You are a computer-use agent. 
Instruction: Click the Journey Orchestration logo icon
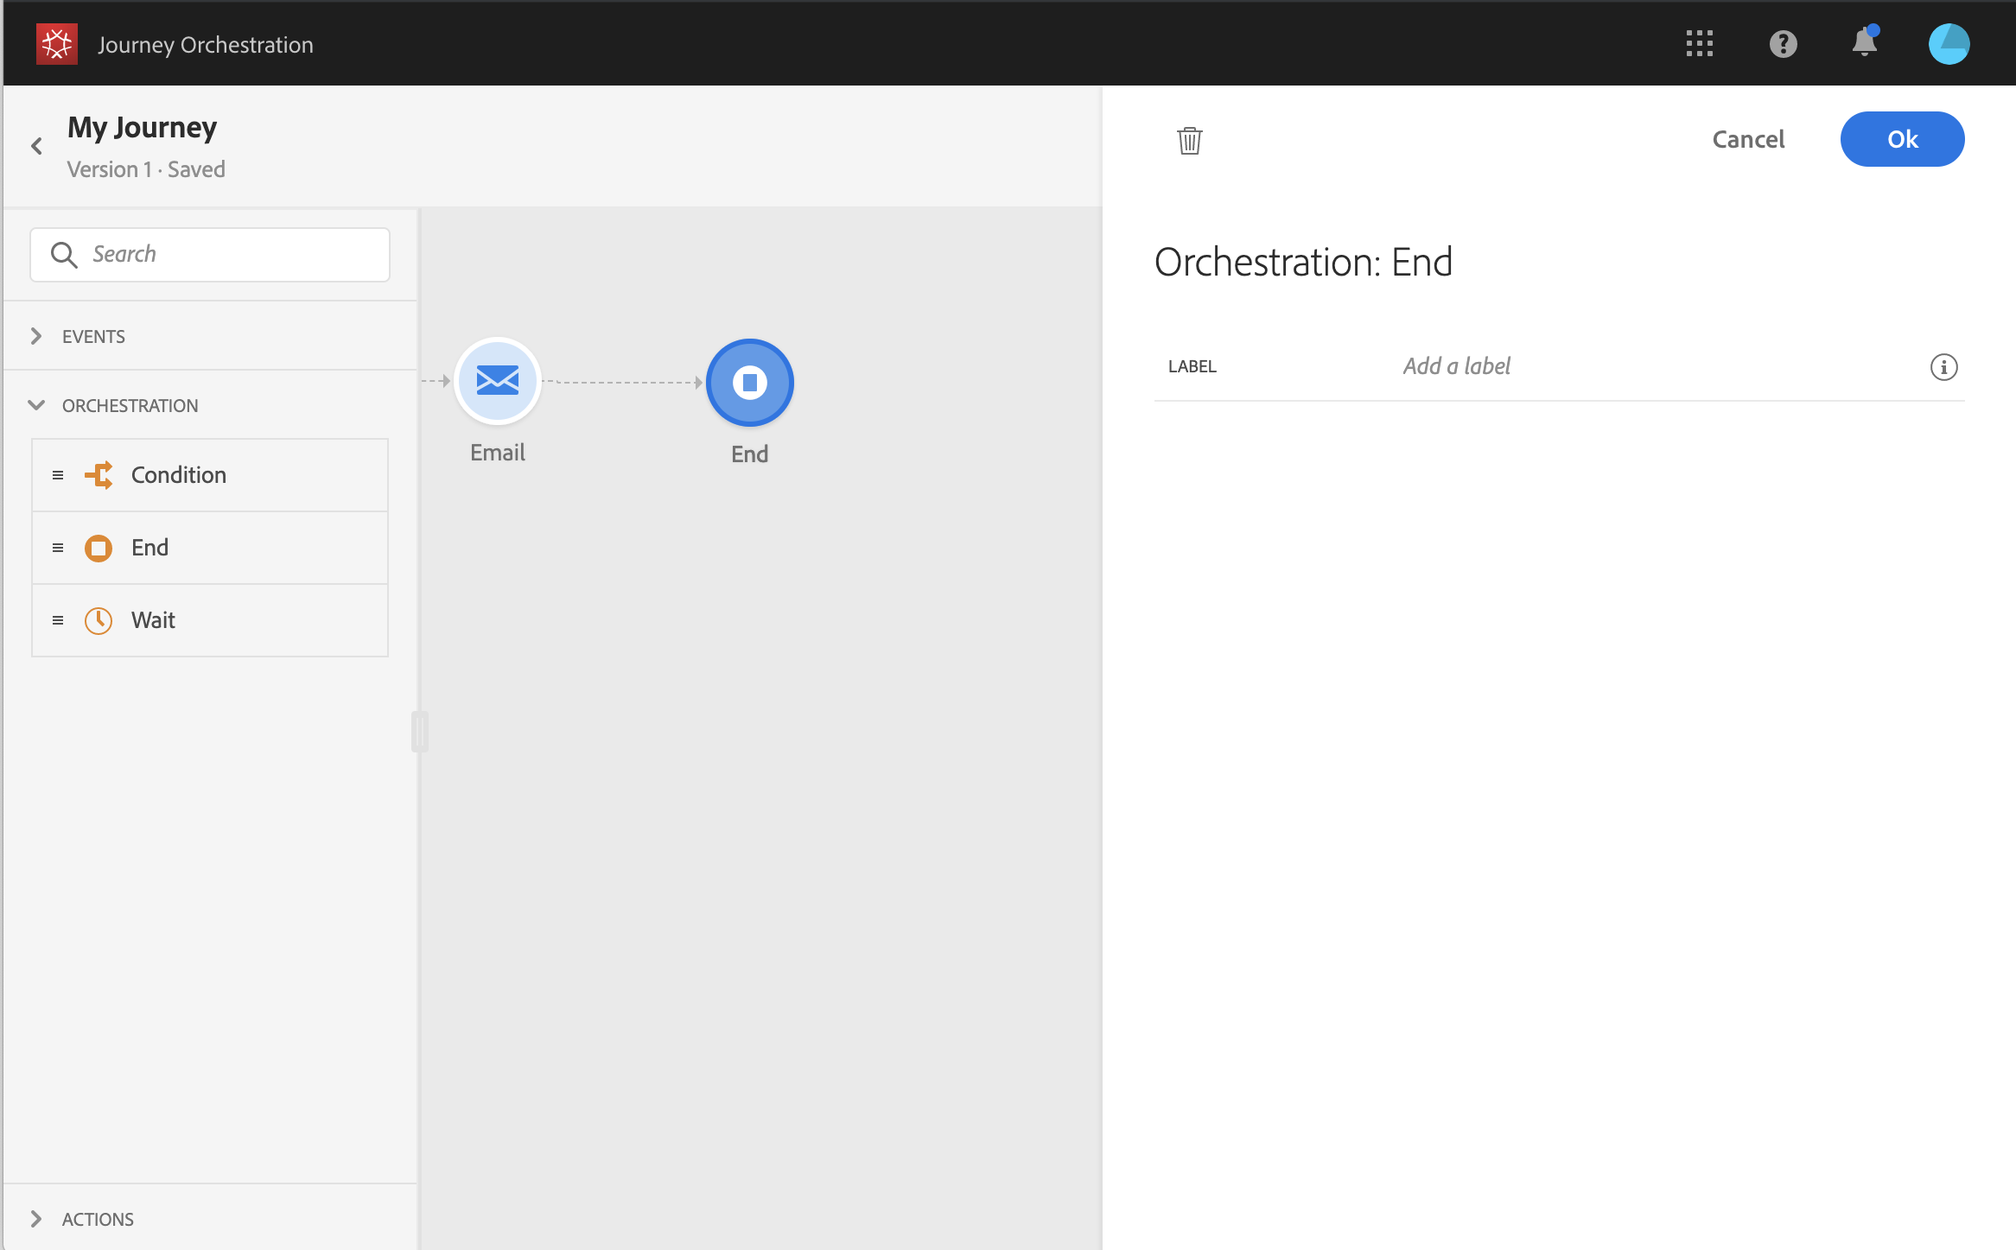[x=57, y=44]
